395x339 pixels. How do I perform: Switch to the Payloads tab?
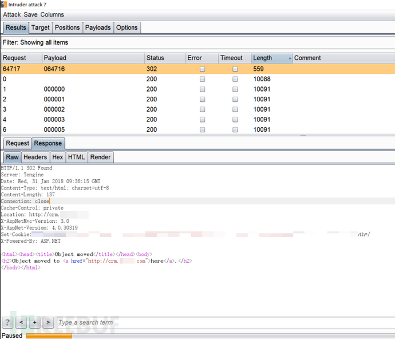coord(98,27)
